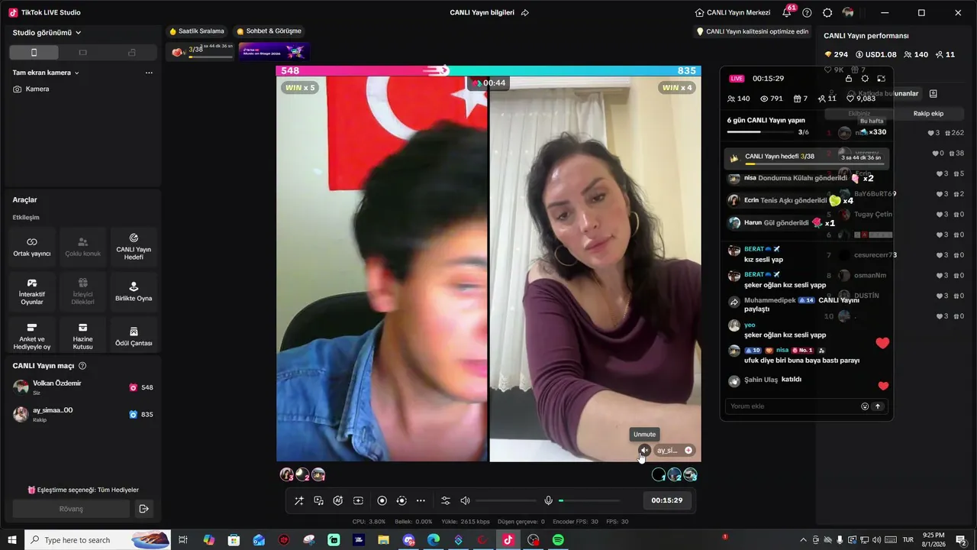Start recording with the record button
977x550 pixels.
pyautogui.click(x=382, y=500)
